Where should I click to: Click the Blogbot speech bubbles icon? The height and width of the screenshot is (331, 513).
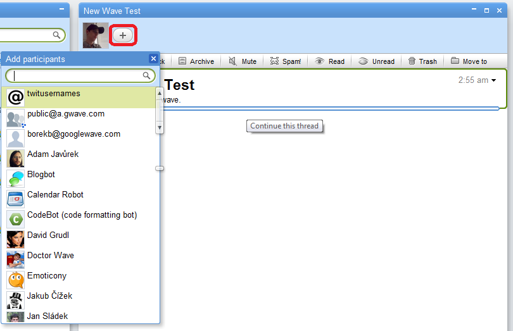(15, 179)
